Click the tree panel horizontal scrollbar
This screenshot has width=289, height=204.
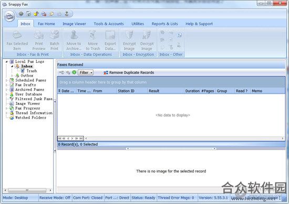coord(27,190)
